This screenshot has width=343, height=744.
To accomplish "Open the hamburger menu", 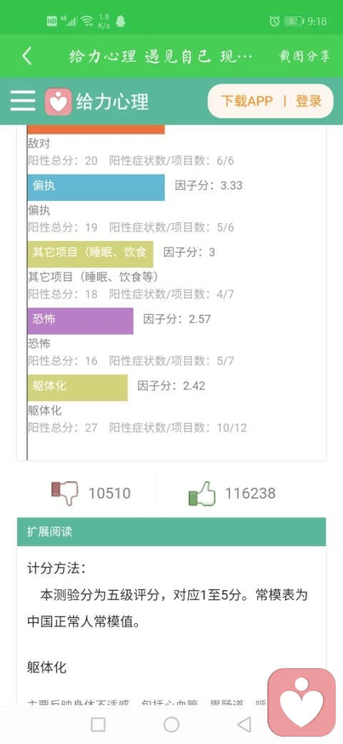I will point(23,101).
